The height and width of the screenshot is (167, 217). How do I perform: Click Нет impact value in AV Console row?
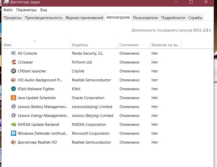coord(155,53)
